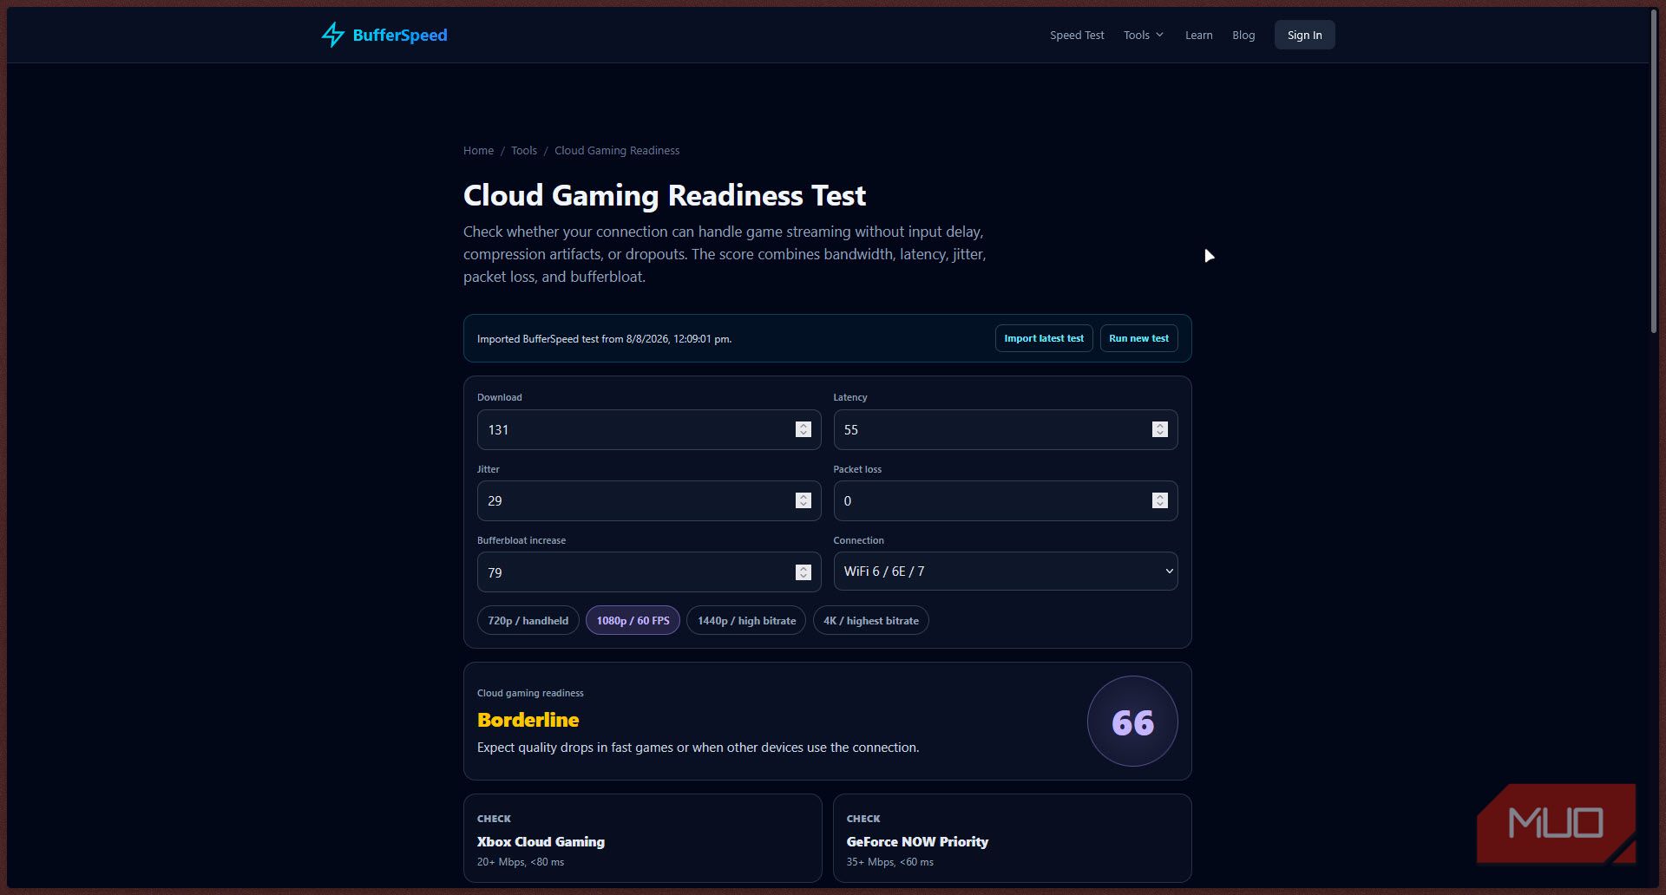Image resolution: width=1666 pixels, height=895 pixels.
Task: Open the Connection dropdown showing WiFi 6
Action: tap(1005, 572)
